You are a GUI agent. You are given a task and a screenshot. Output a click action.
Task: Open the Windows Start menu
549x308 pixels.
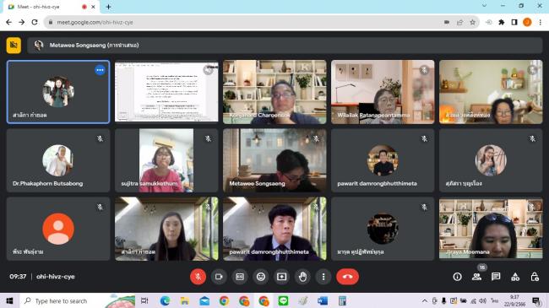(x=9, y=300)
